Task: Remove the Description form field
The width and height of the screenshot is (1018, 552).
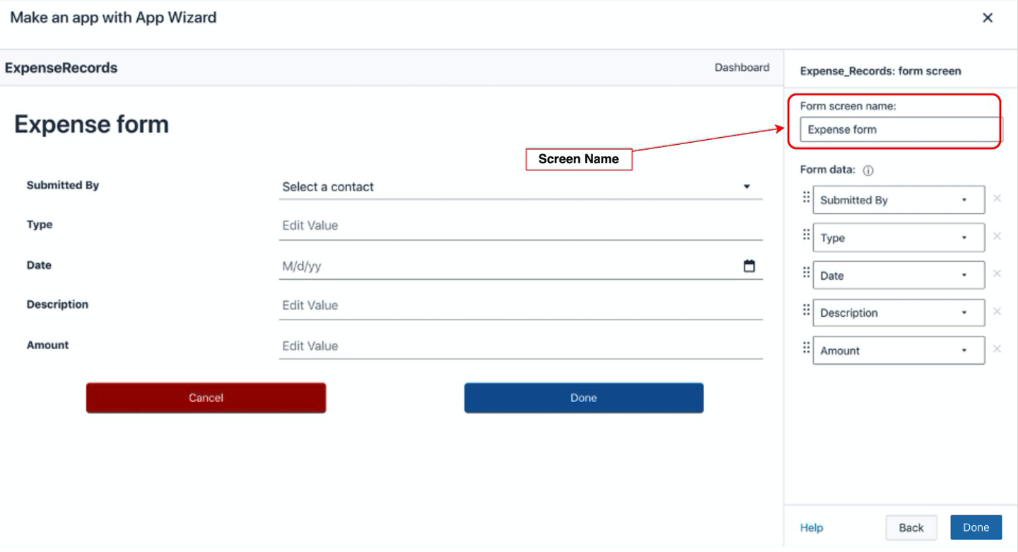Action: point(997,312)
